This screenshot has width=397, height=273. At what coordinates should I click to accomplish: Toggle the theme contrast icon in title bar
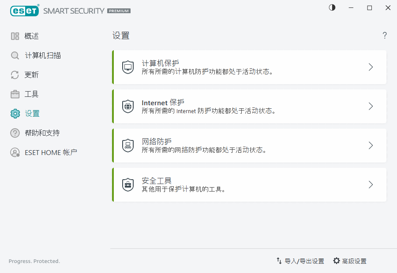332,7
